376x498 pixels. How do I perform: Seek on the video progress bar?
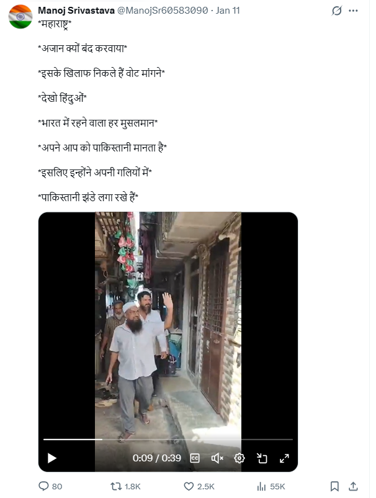pyautogui.click(x=168, y=440)
